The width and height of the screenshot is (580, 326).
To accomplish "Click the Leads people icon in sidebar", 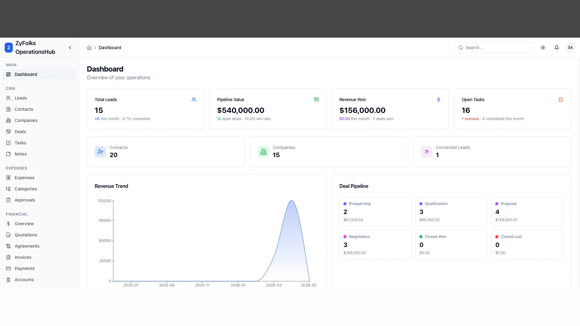I will pos(8,98).
